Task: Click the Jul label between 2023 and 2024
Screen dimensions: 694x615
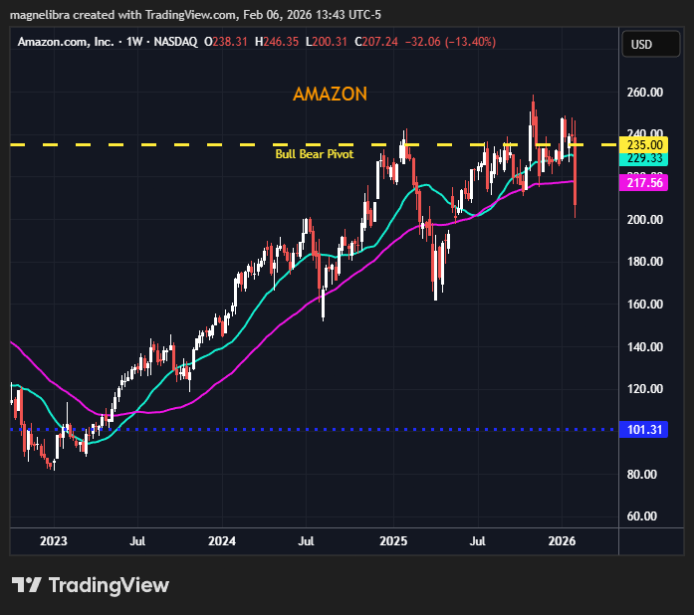Action: [x=137, y=541]
